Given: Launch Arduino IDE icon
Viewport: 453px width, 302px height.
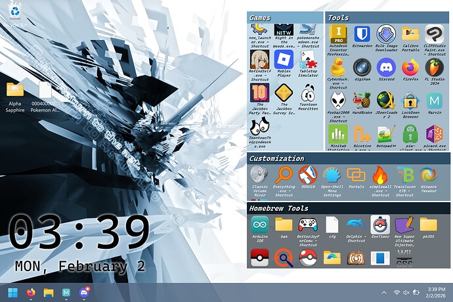Looking at the screenshot, I should 259,226.
